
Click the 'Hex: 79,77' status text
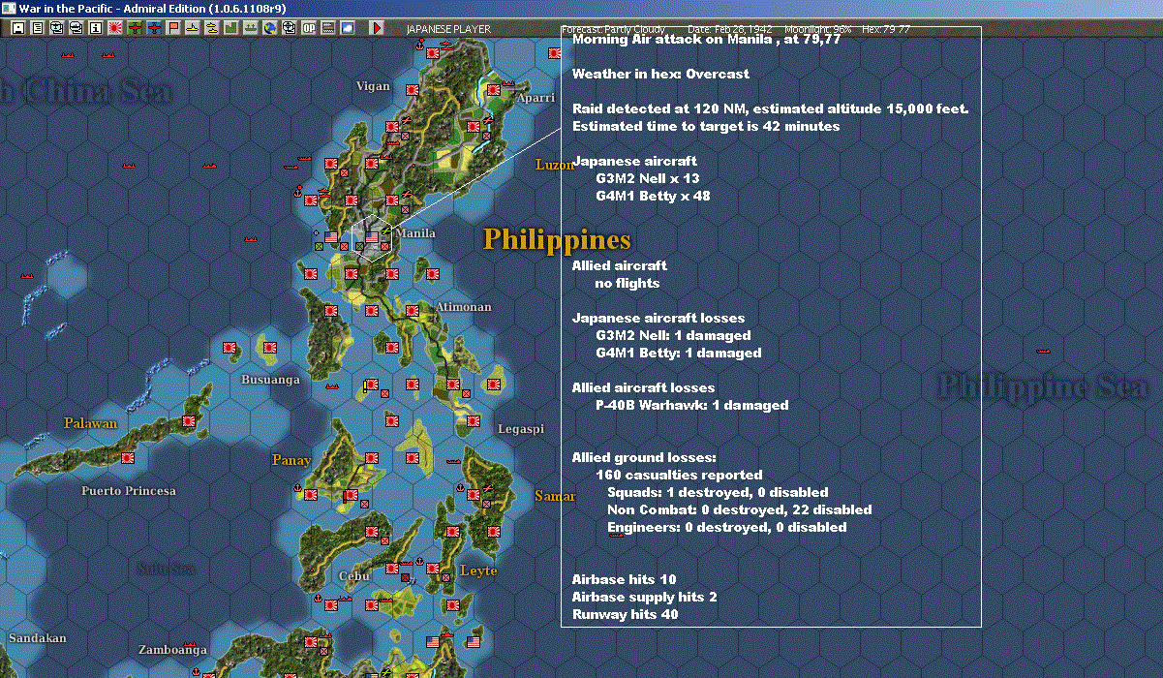pyautogui.click(x=884, y=29)
